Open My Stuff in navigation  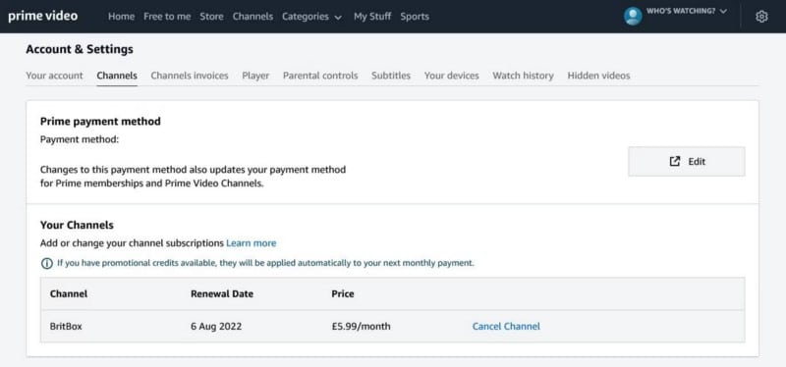point(372,17)
